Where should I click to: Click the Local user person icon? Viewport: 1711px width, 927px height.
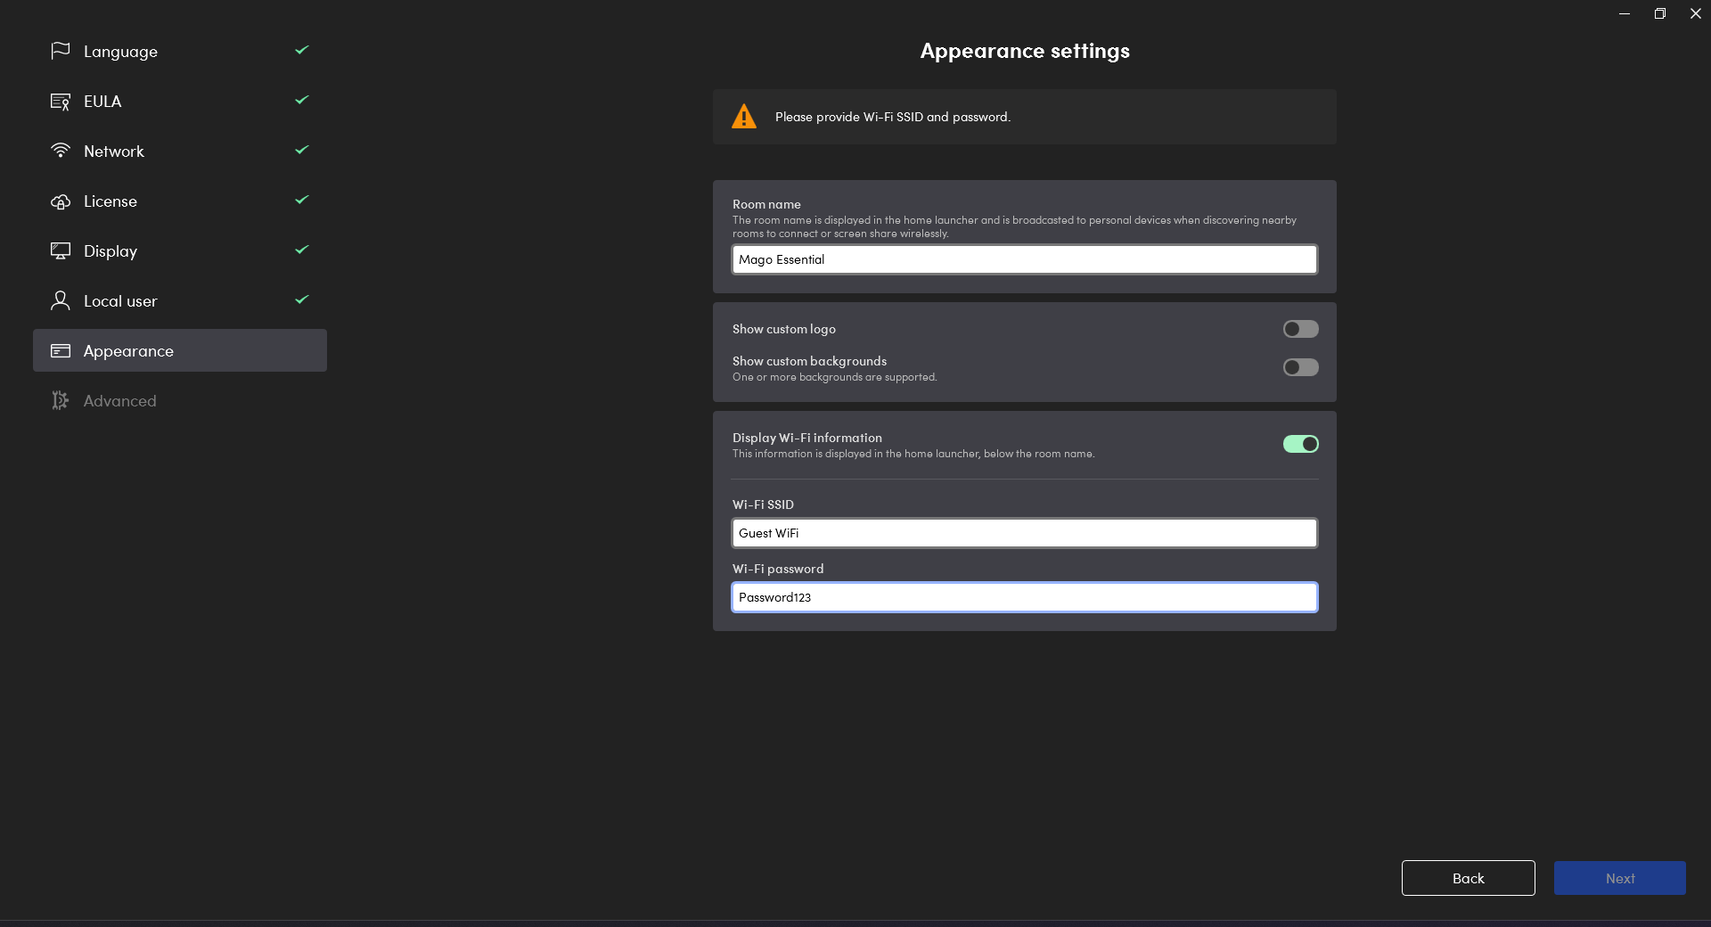click(60, 300)
